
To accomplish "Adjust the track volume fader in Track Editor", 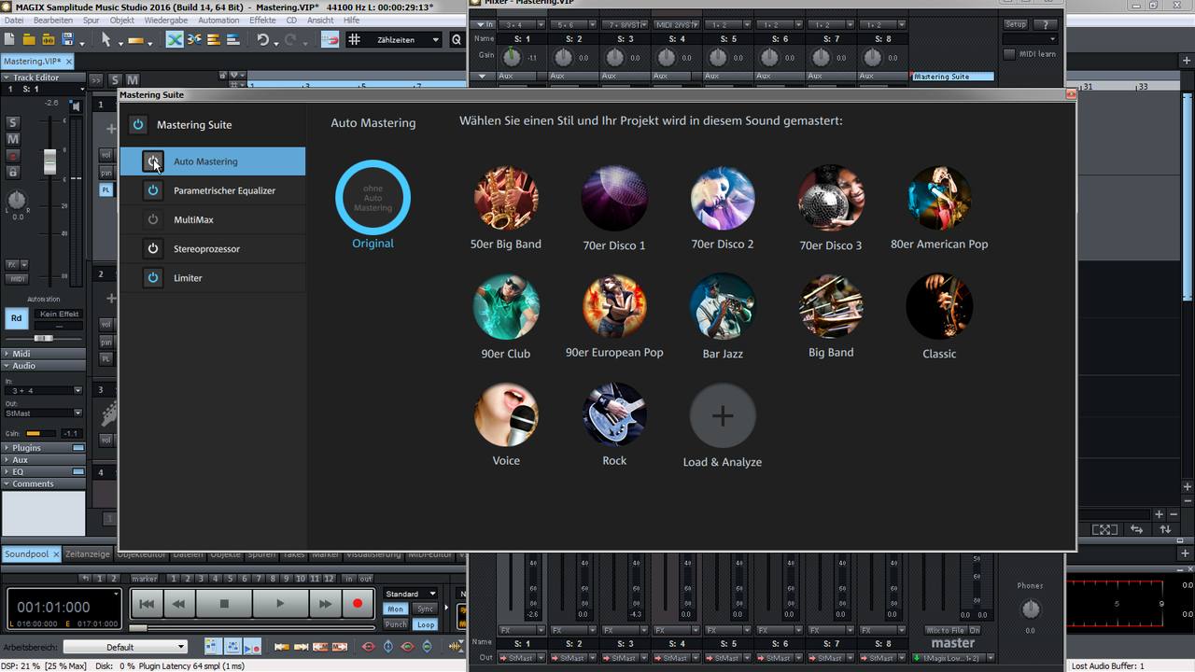I will 49,161.
